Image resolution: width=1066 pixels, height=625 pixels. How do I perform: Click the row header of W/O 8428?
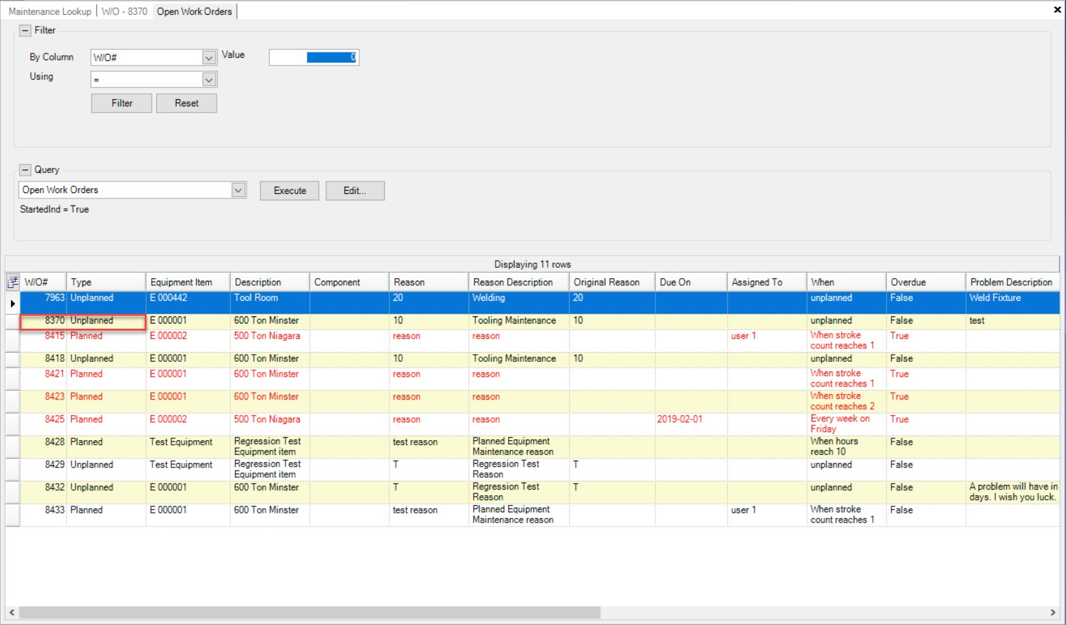pos(12,447)
